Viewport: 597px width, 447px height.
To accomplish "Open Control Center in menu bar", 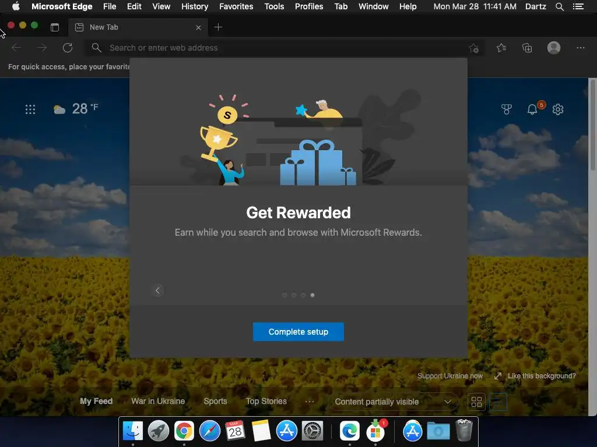I will point(578,6).
